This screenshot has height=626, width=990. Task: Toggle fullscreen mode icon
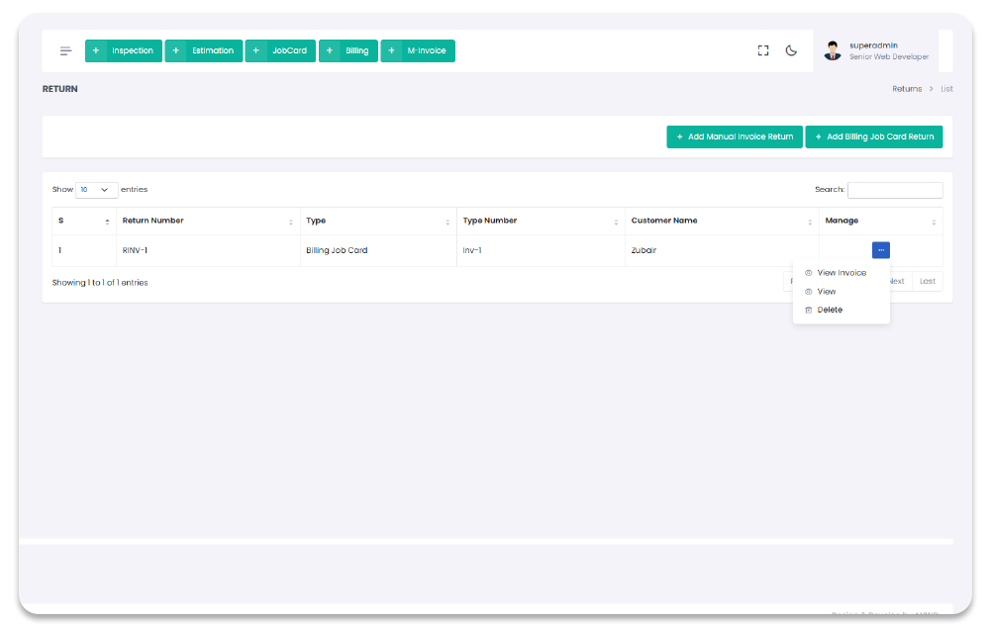click(763, 50)
